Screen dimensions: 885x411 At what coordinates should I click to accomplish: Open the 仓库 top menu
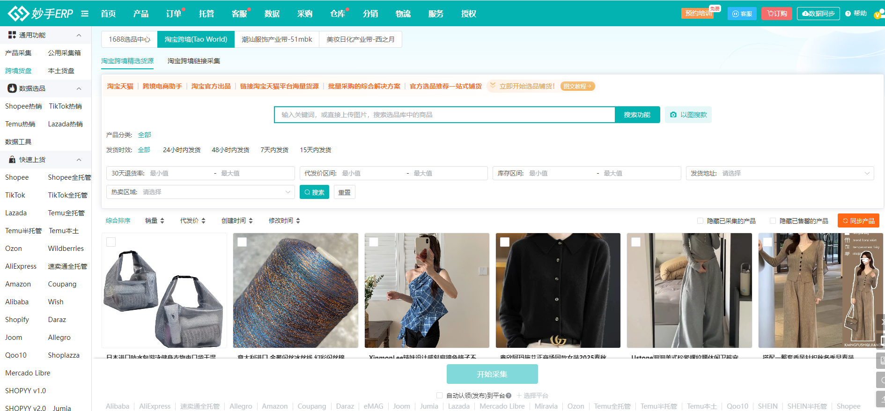(338, 14)
